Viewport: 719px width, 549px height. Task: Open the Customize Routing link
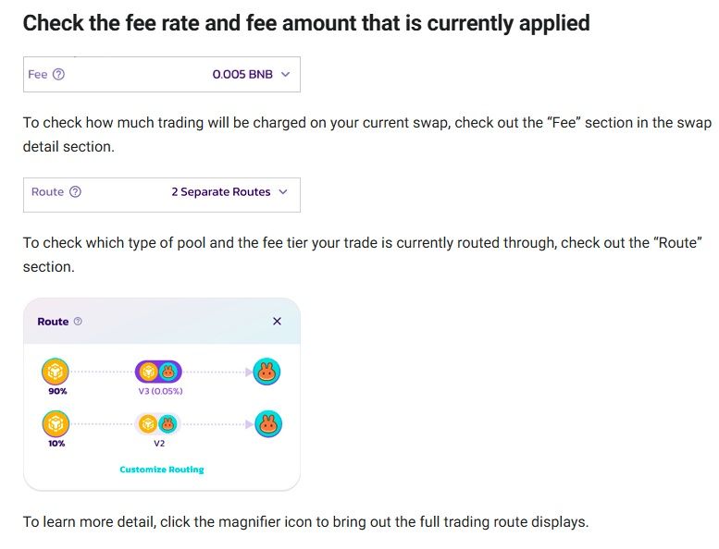coord(162,470)
